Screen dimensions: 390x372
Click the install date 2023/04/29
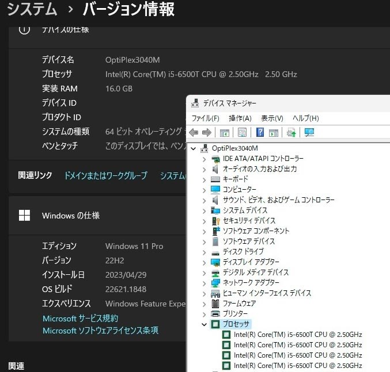[126, 275]
